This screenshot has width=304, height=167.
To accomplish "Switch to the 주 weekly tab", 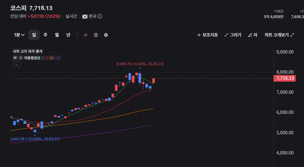I will (45, 35).
